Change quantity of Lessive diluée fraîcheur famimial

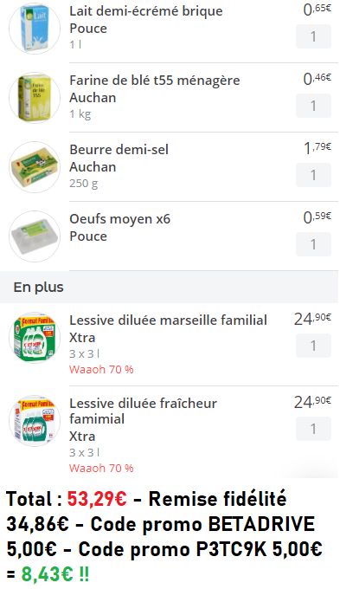(313, 429)
